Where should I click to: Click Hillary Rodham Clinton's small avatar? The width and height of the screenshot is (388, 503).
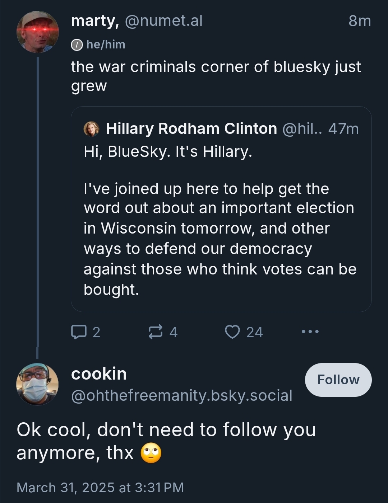(x=91, y=129)
